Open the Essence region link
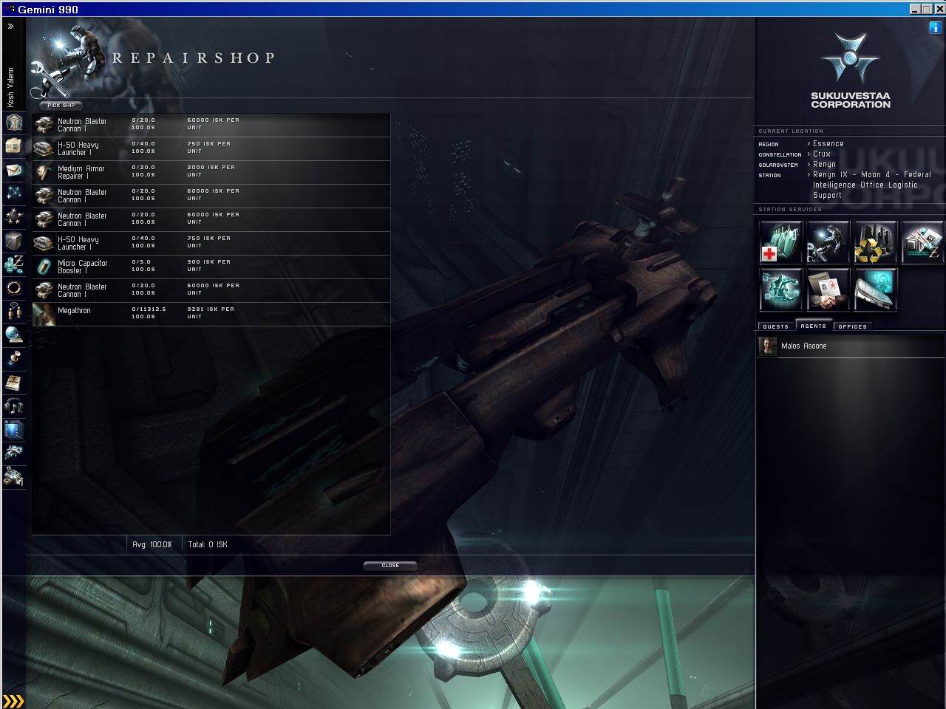This screenshot has width=946, height=709. click(828, 144)
